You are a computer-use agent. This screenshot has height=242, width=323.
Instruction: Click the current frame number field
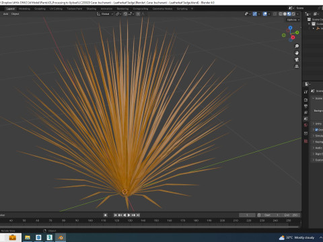(247, 215)
